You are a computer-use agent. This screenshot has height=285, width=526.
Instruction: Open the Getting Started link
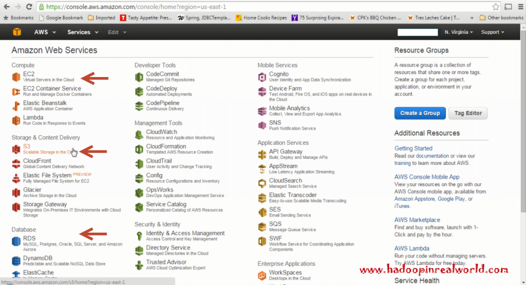413,148
